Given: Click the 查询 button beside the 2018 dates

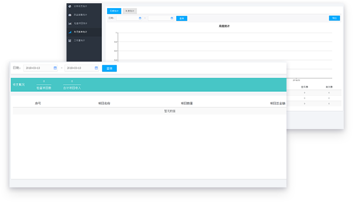Looking at the screenshot, I should click(109, 69).
